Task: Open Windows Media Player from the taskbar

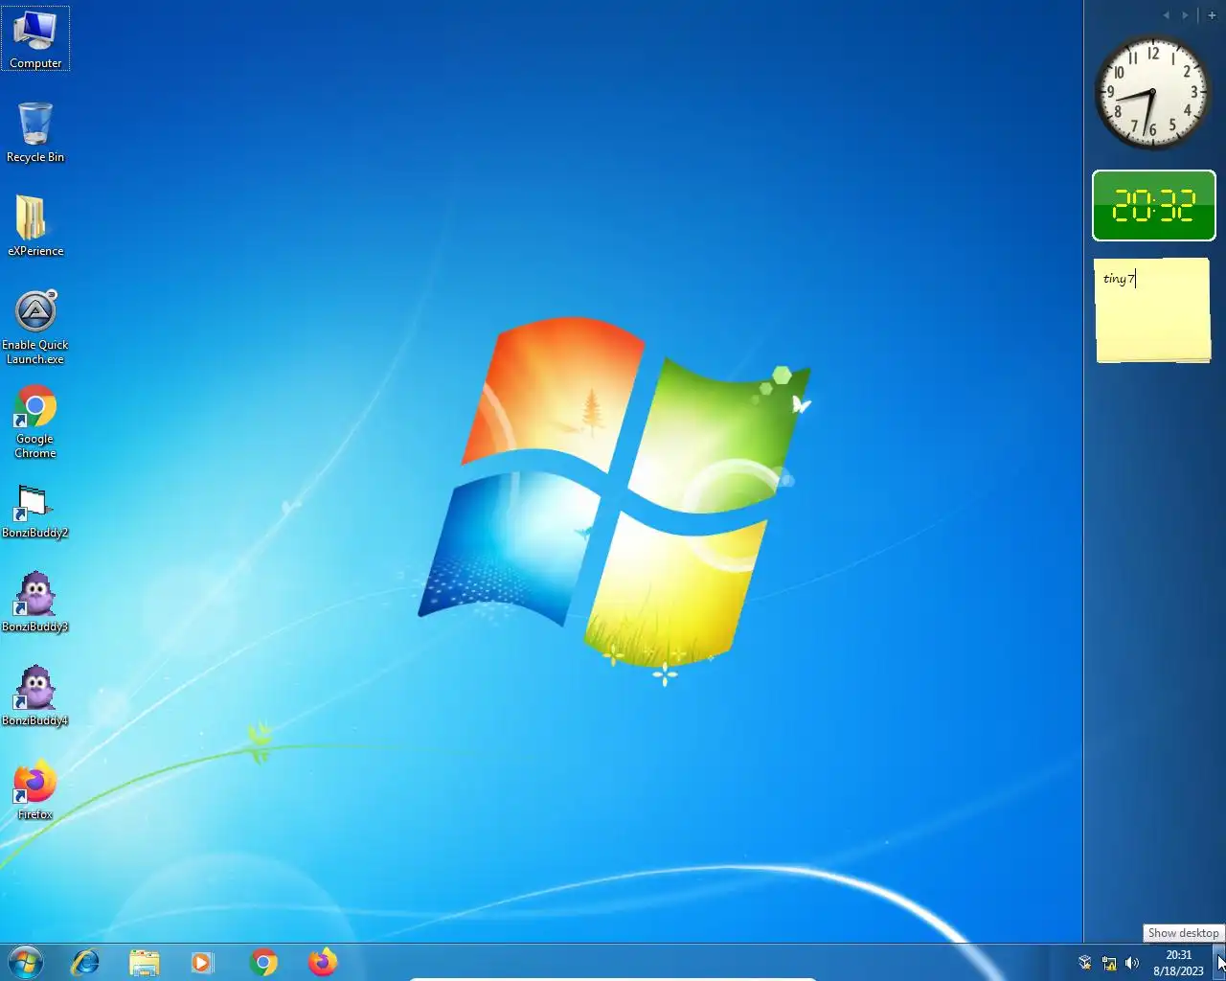Action: tap(202, 962)
